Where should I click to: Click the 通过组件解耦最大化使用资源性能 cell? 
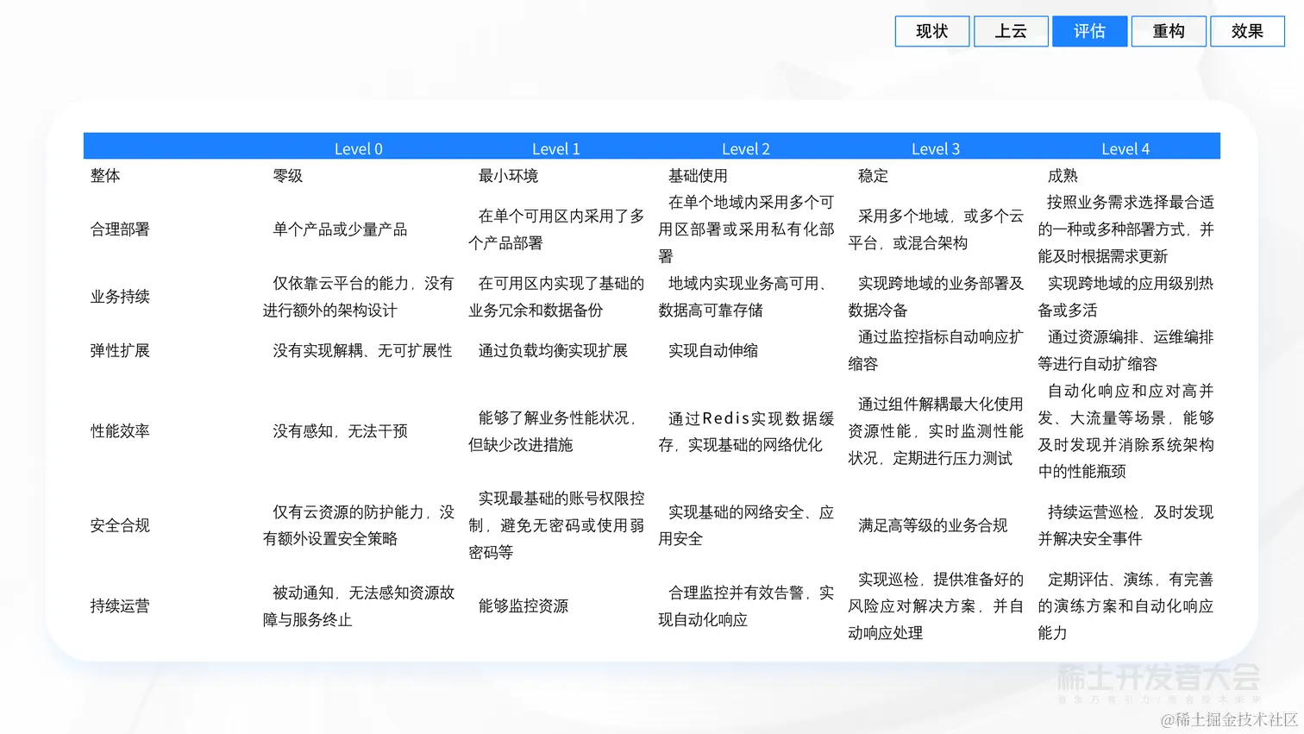[936, 430]
